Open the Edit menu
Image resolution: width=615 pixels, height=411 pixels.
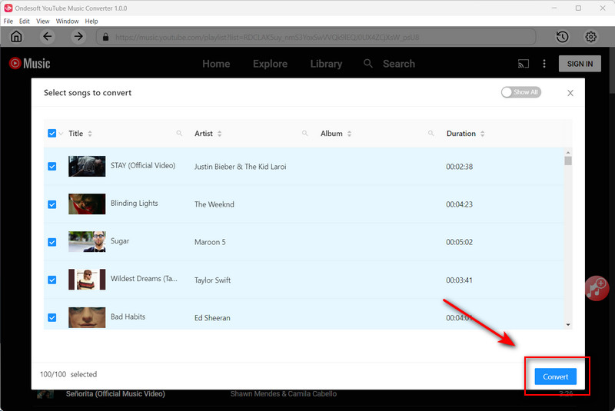click(25, 22)
